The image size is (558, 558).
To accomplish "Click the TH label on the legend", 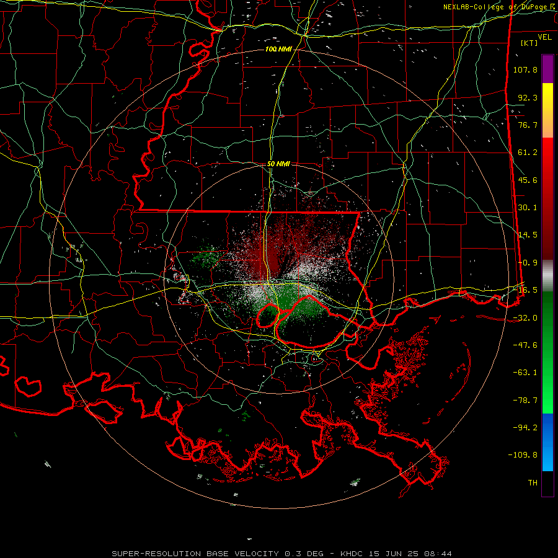I will coord(533,483).
